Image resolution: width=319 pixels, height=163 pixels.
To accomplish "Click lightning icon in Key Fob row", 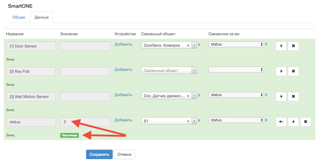I will click(281, 71).
